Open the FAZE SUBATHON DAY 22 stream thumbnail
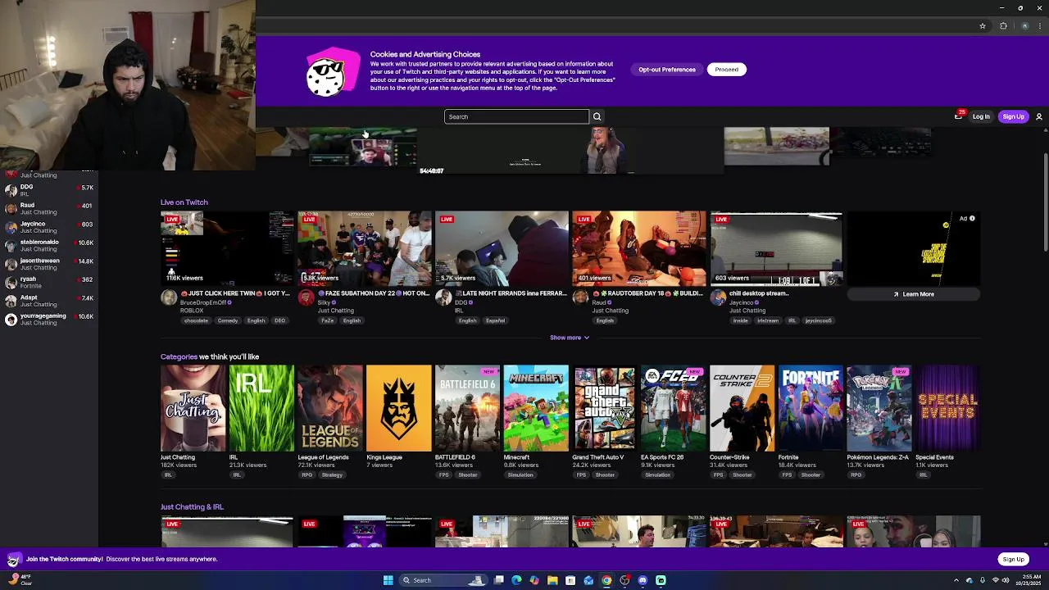1049x590 pixels. (x=365, y=248)
